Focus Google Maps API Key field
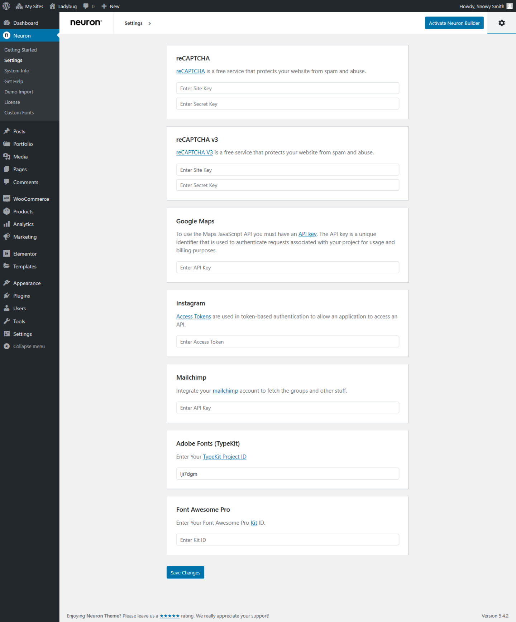Viewport: 516px width, 622px height. (287, 267)
